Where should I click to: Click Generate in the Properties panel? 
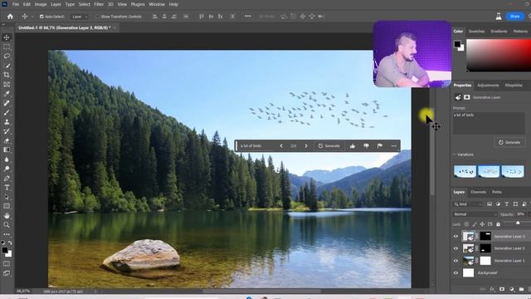click(509, 142)
